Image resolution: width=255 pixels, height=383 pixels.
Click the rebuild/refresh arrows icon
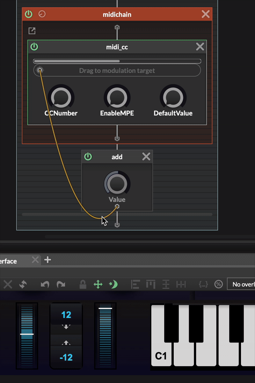(x=23, y=284)
